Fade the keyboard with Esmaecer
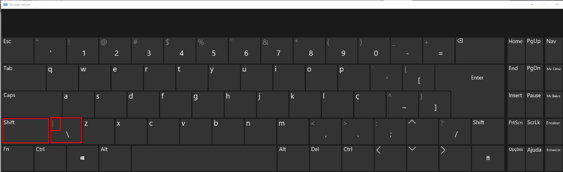563x172 pixels. 553,159
